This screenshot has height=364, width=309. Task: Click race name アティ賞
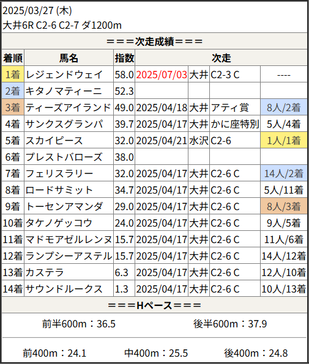[x=229, y=107]
